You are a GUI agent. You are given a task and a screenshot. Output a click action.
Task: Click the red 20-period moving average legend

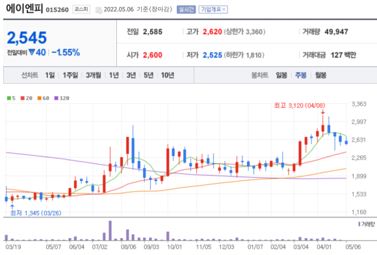coord(27,98)
